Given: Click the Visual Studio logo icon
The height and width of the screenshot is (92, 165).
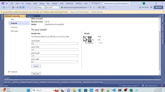Looking at the screenshot, I should (3, 3).
